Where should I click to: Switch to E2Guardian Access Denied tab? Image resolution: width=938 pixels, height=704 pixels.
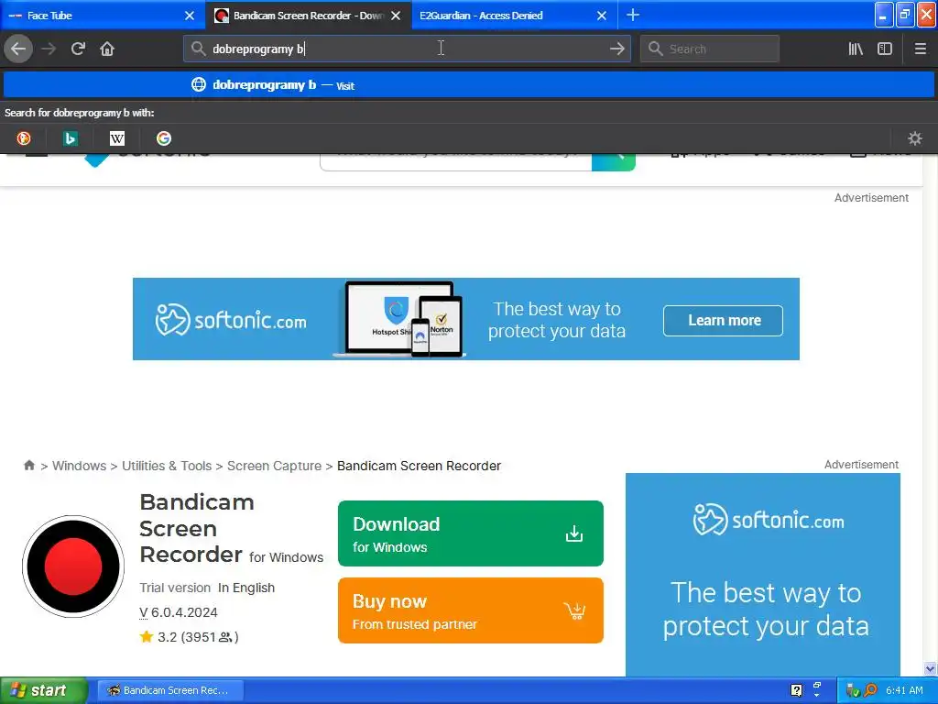(x=515, y=15)
